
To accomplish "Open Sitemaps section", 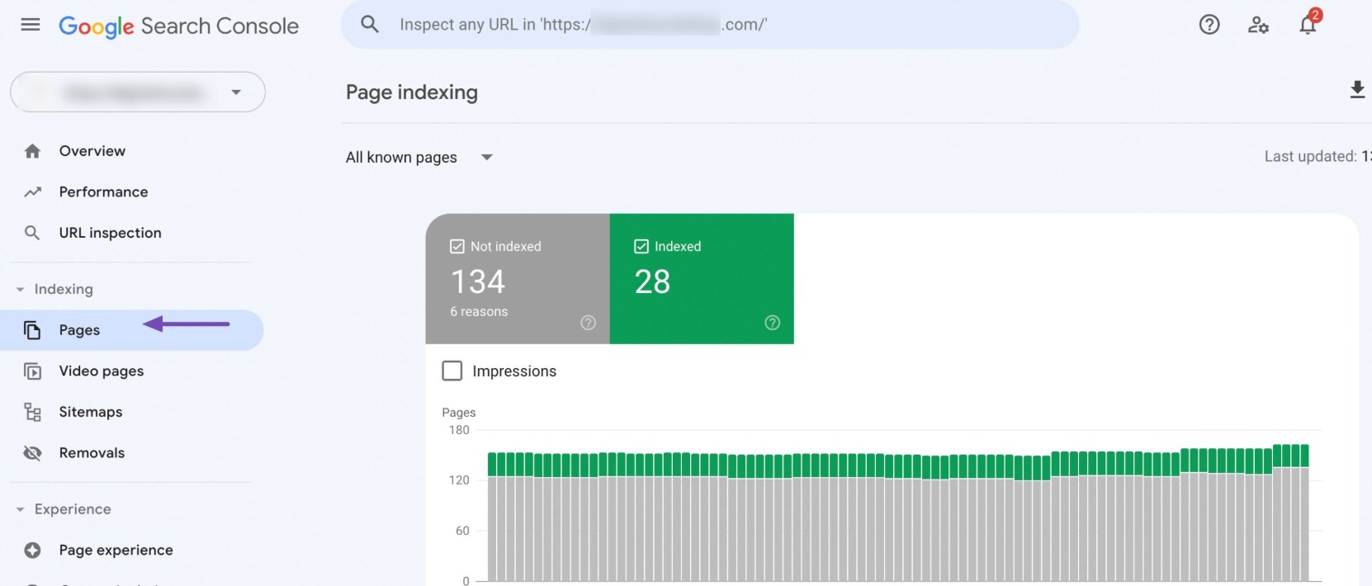I will (90, 412).
